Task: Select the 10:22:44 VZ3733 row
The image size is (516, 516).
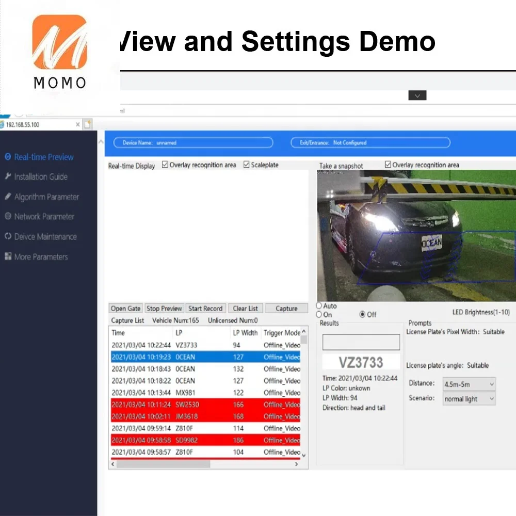Action: (x=206, y=345)
